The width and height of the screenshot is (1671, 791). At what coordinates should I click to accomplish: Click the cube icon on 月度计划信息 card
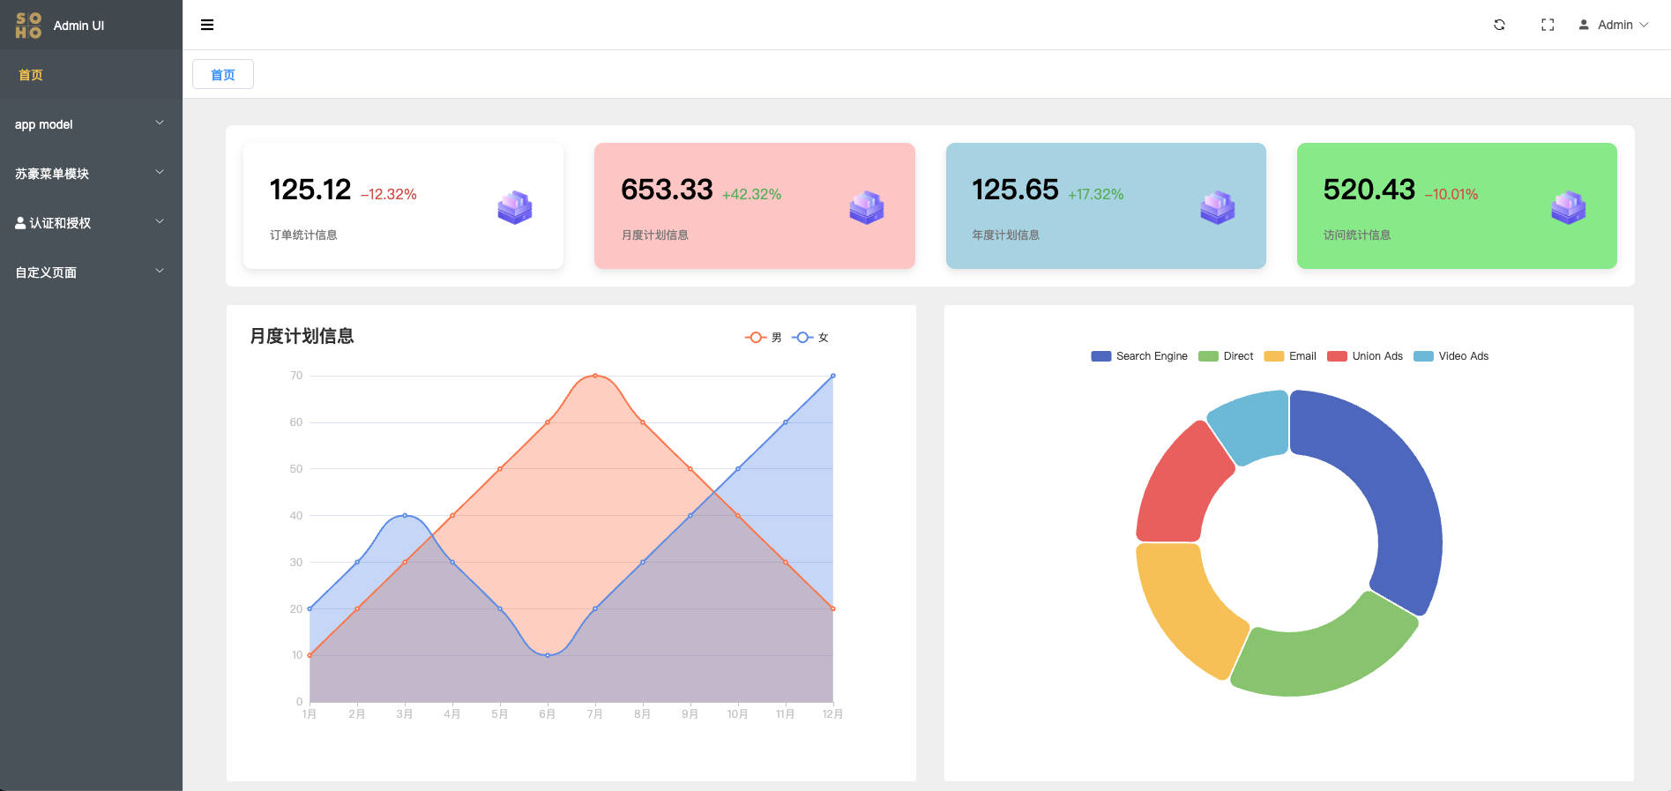[867, 207]
